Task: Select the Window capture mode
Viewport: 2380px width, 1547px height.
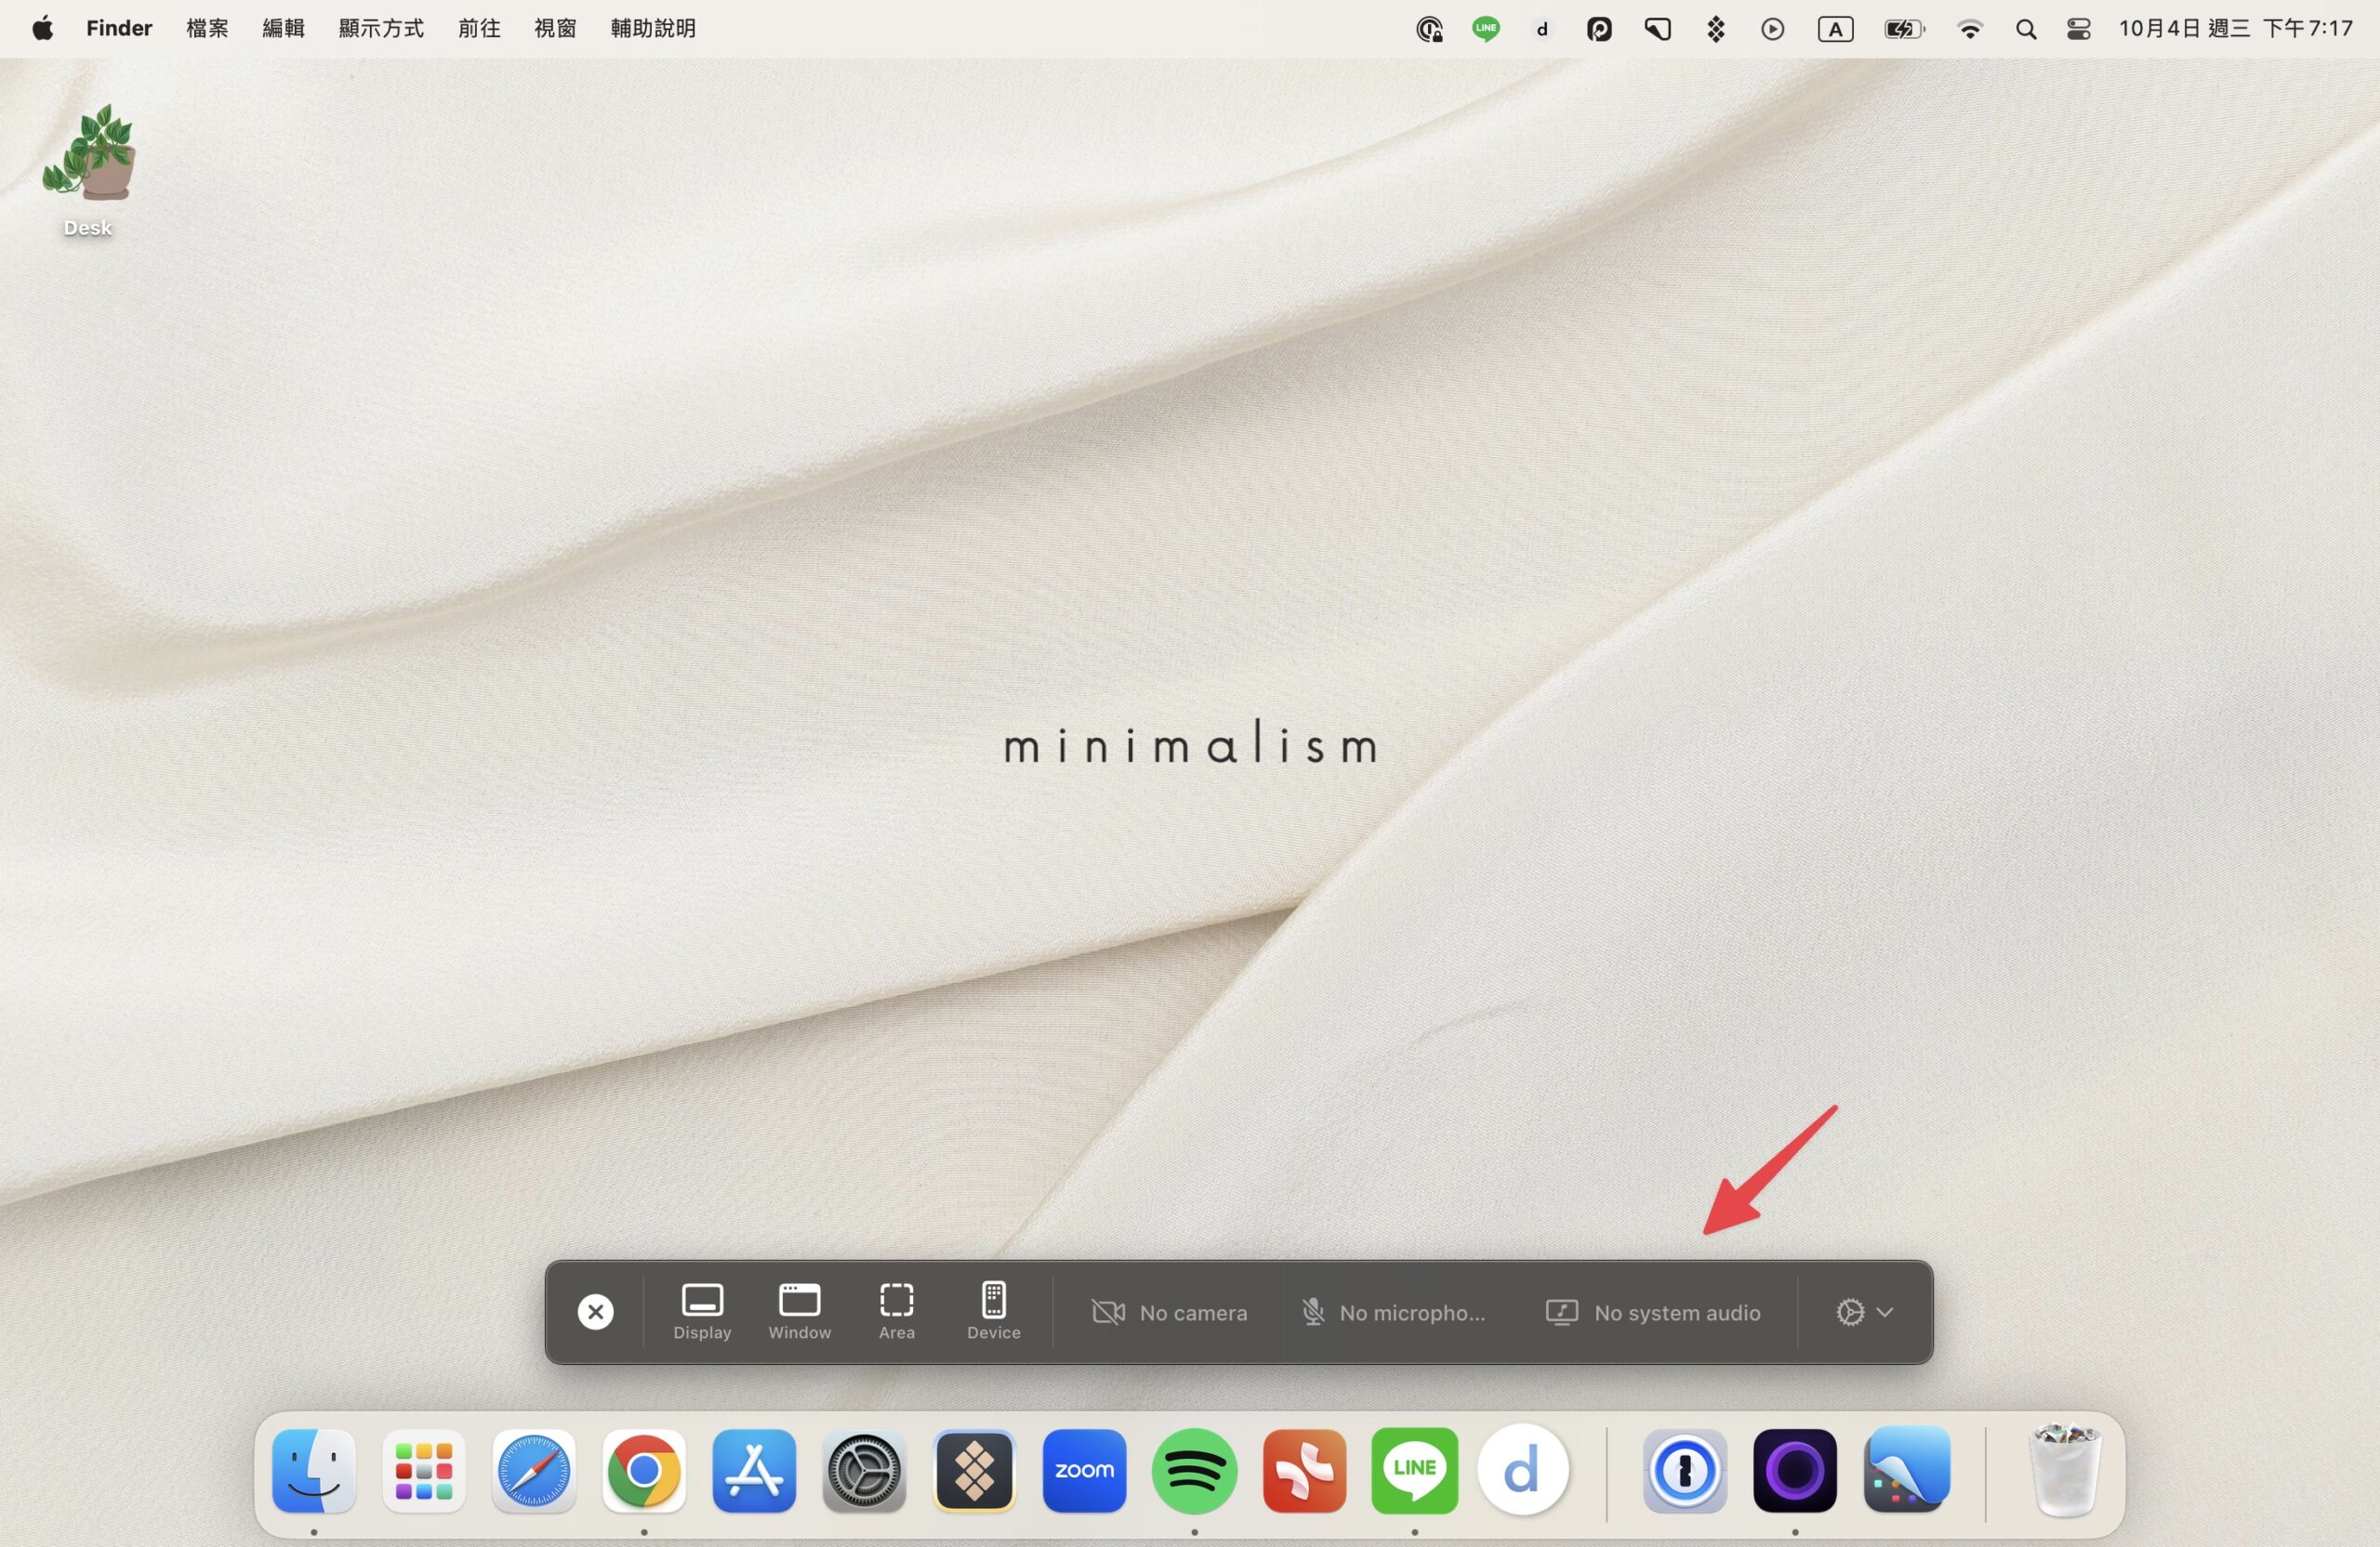Action: pos(799,1311)
